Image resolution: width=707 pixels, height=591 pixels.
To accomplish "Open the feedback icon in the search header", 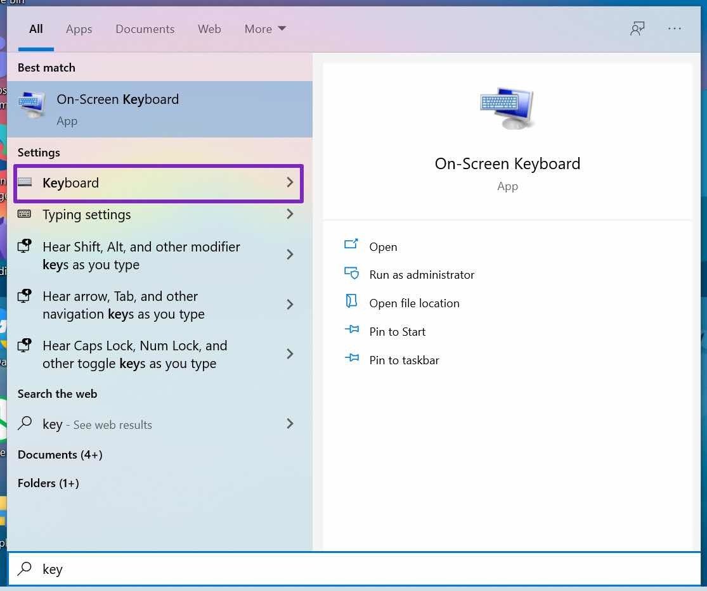I will [x=637, y=29].
